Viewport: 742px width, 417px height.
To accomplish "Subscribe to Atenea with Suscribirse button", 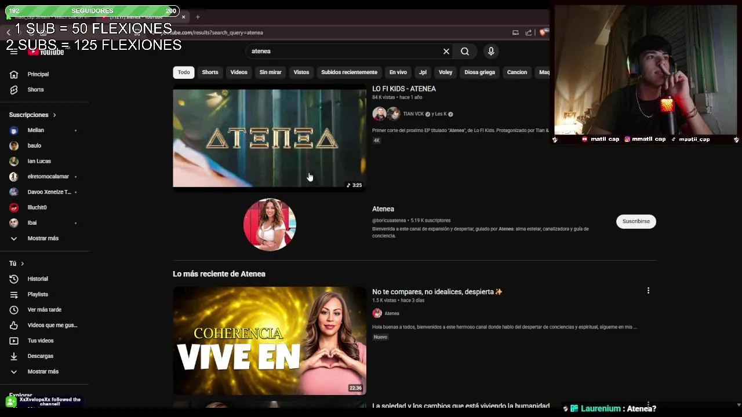I will coord(636,221).
